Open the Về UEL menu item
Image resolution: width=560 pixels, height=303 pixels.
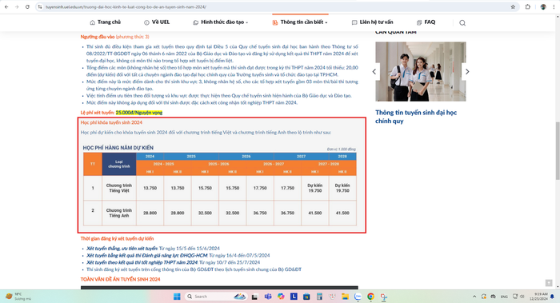[x=157, y=22]
